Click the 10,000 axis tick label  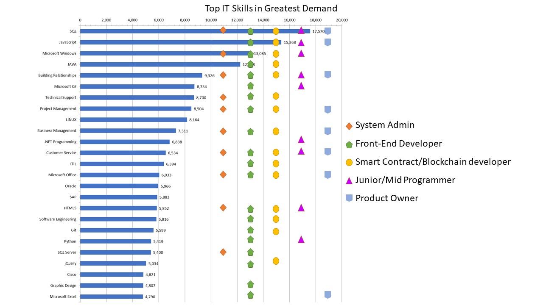point(211,20)
